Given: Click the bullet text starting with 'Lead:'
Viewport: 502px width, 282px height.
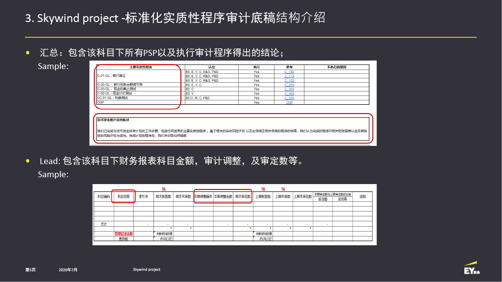Looking at the screenshot, I should click(x=171, y=161).
